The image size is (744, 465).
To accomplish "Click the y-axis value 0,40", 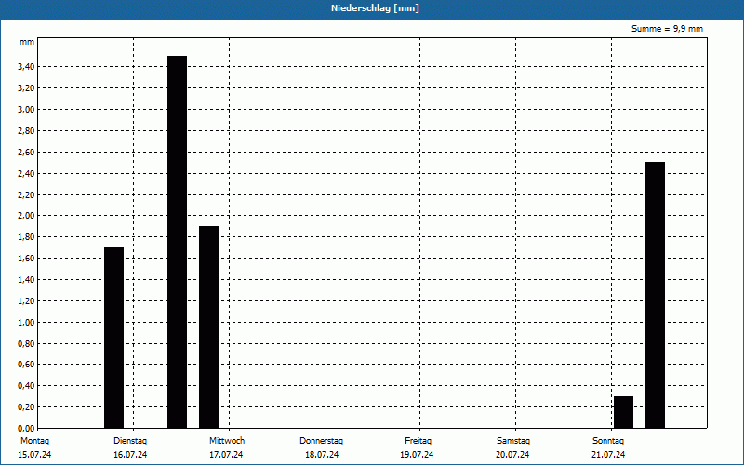I will pyautogui.click(x=26, y=386).
